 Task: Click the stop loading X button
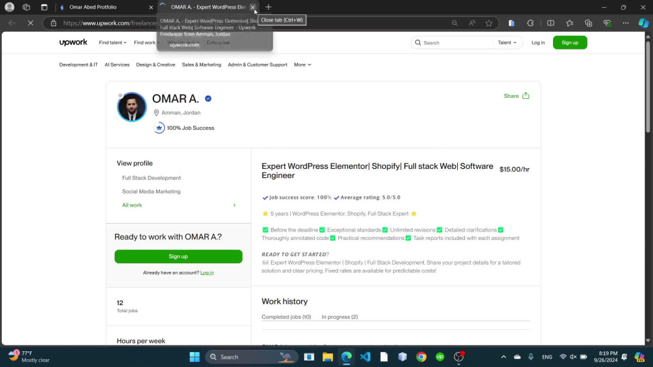31,23
